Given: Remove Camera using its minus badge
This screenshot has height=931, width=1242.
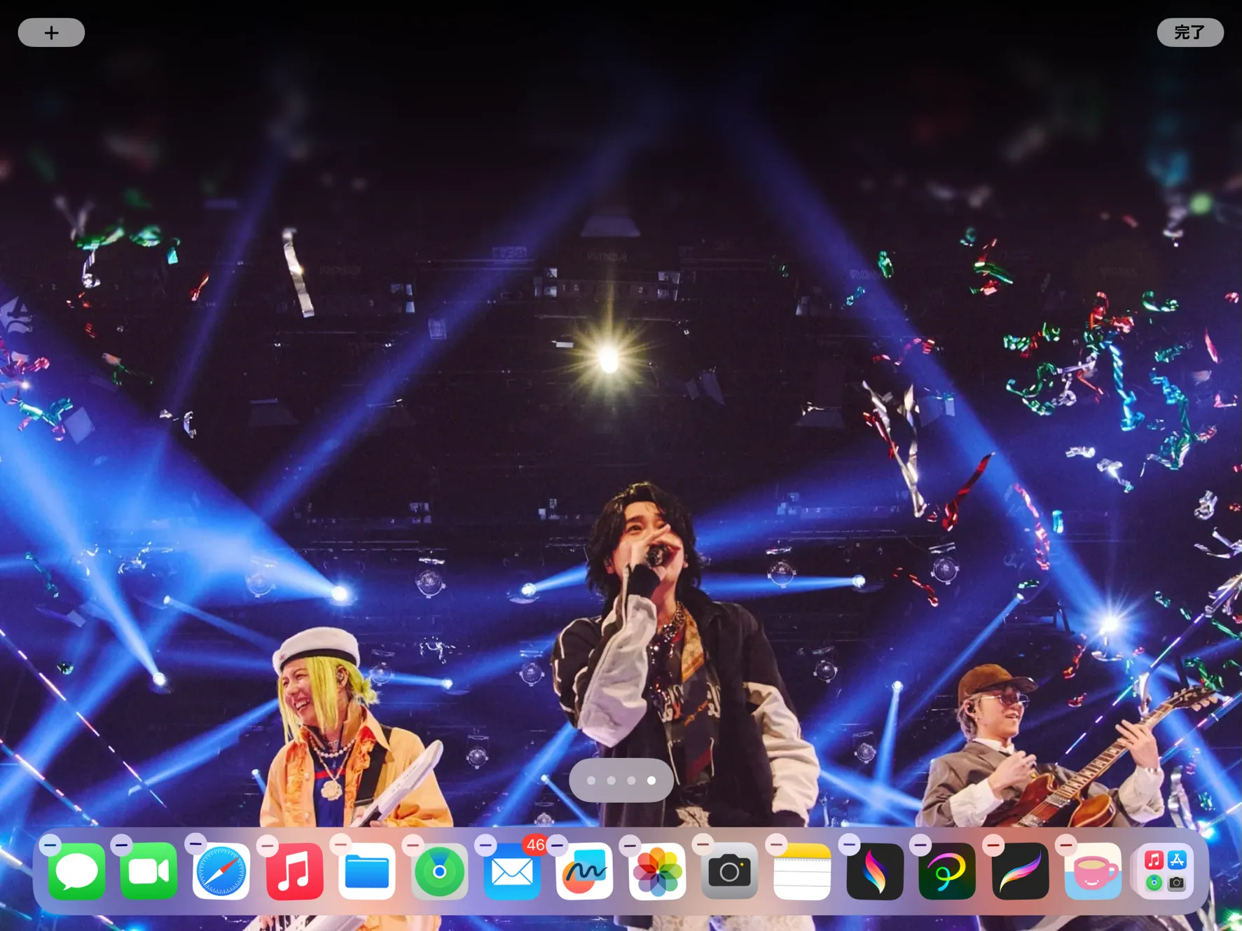Looking at the screenshot, I should [703, 845].
